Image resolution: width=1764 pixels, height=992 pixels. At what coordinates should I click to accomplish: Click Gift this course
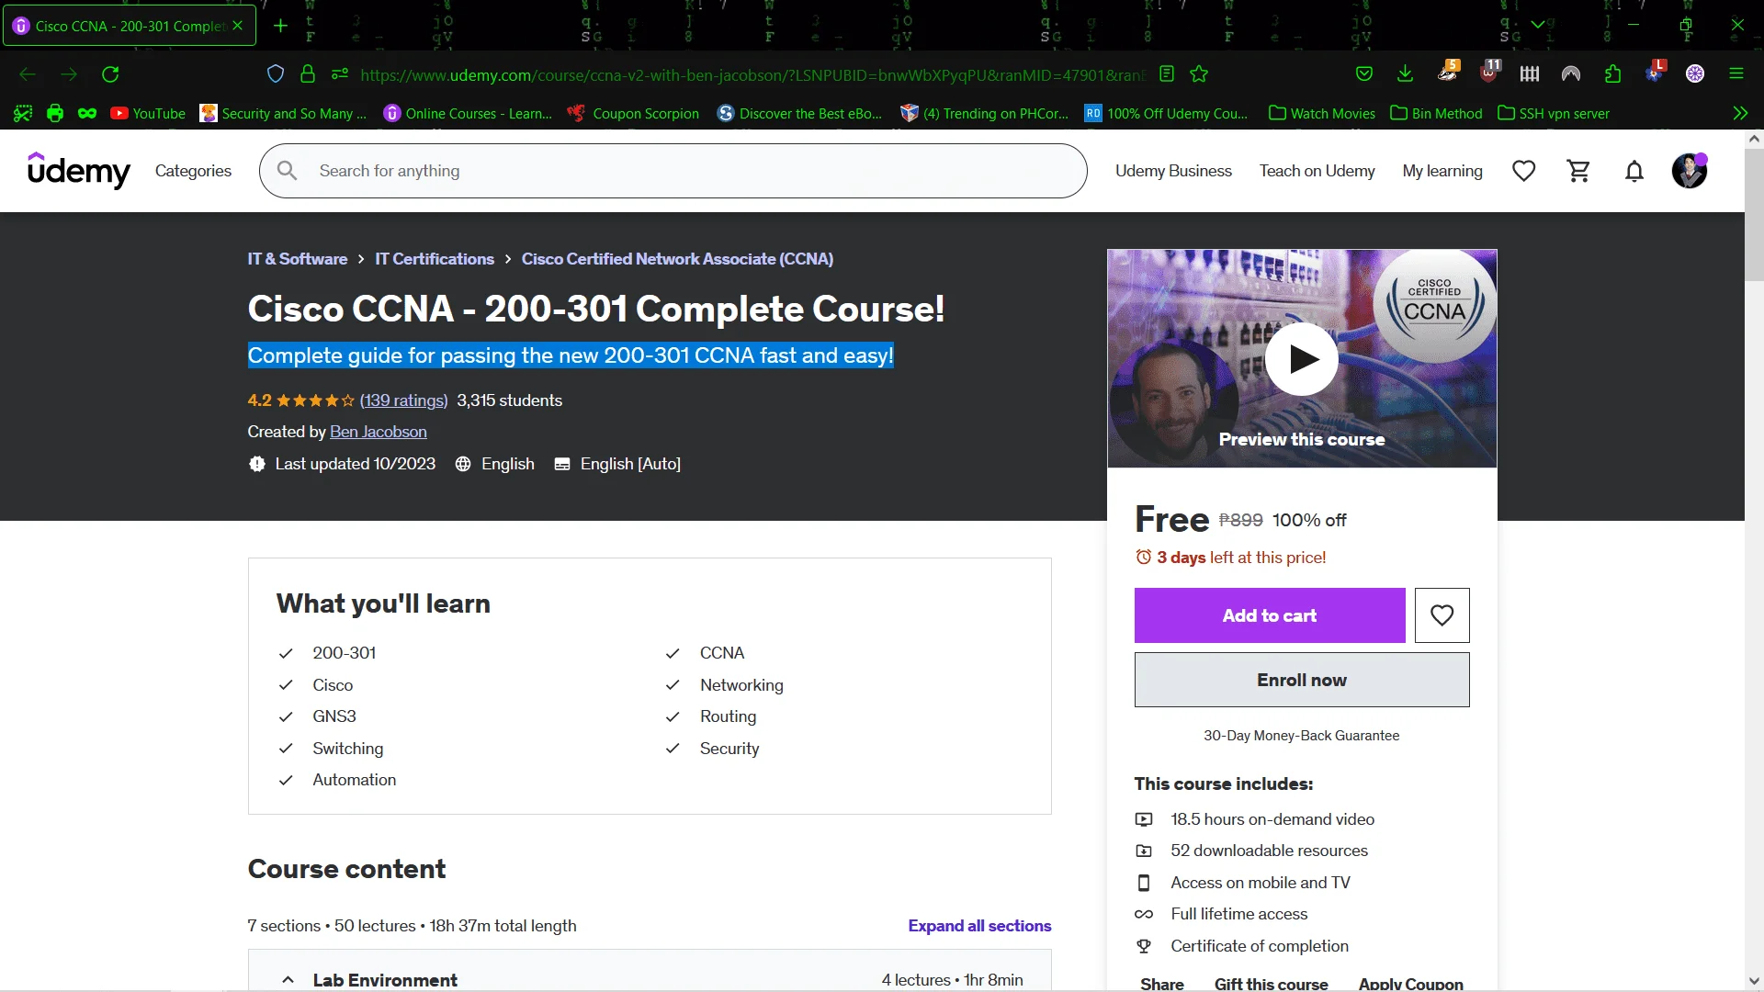pos(1271,984)
